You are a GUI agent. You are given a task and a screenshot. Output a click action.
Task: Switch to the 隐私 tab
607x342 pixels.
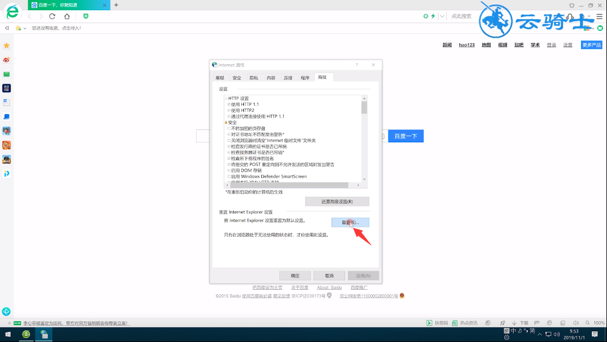(254, 78)
